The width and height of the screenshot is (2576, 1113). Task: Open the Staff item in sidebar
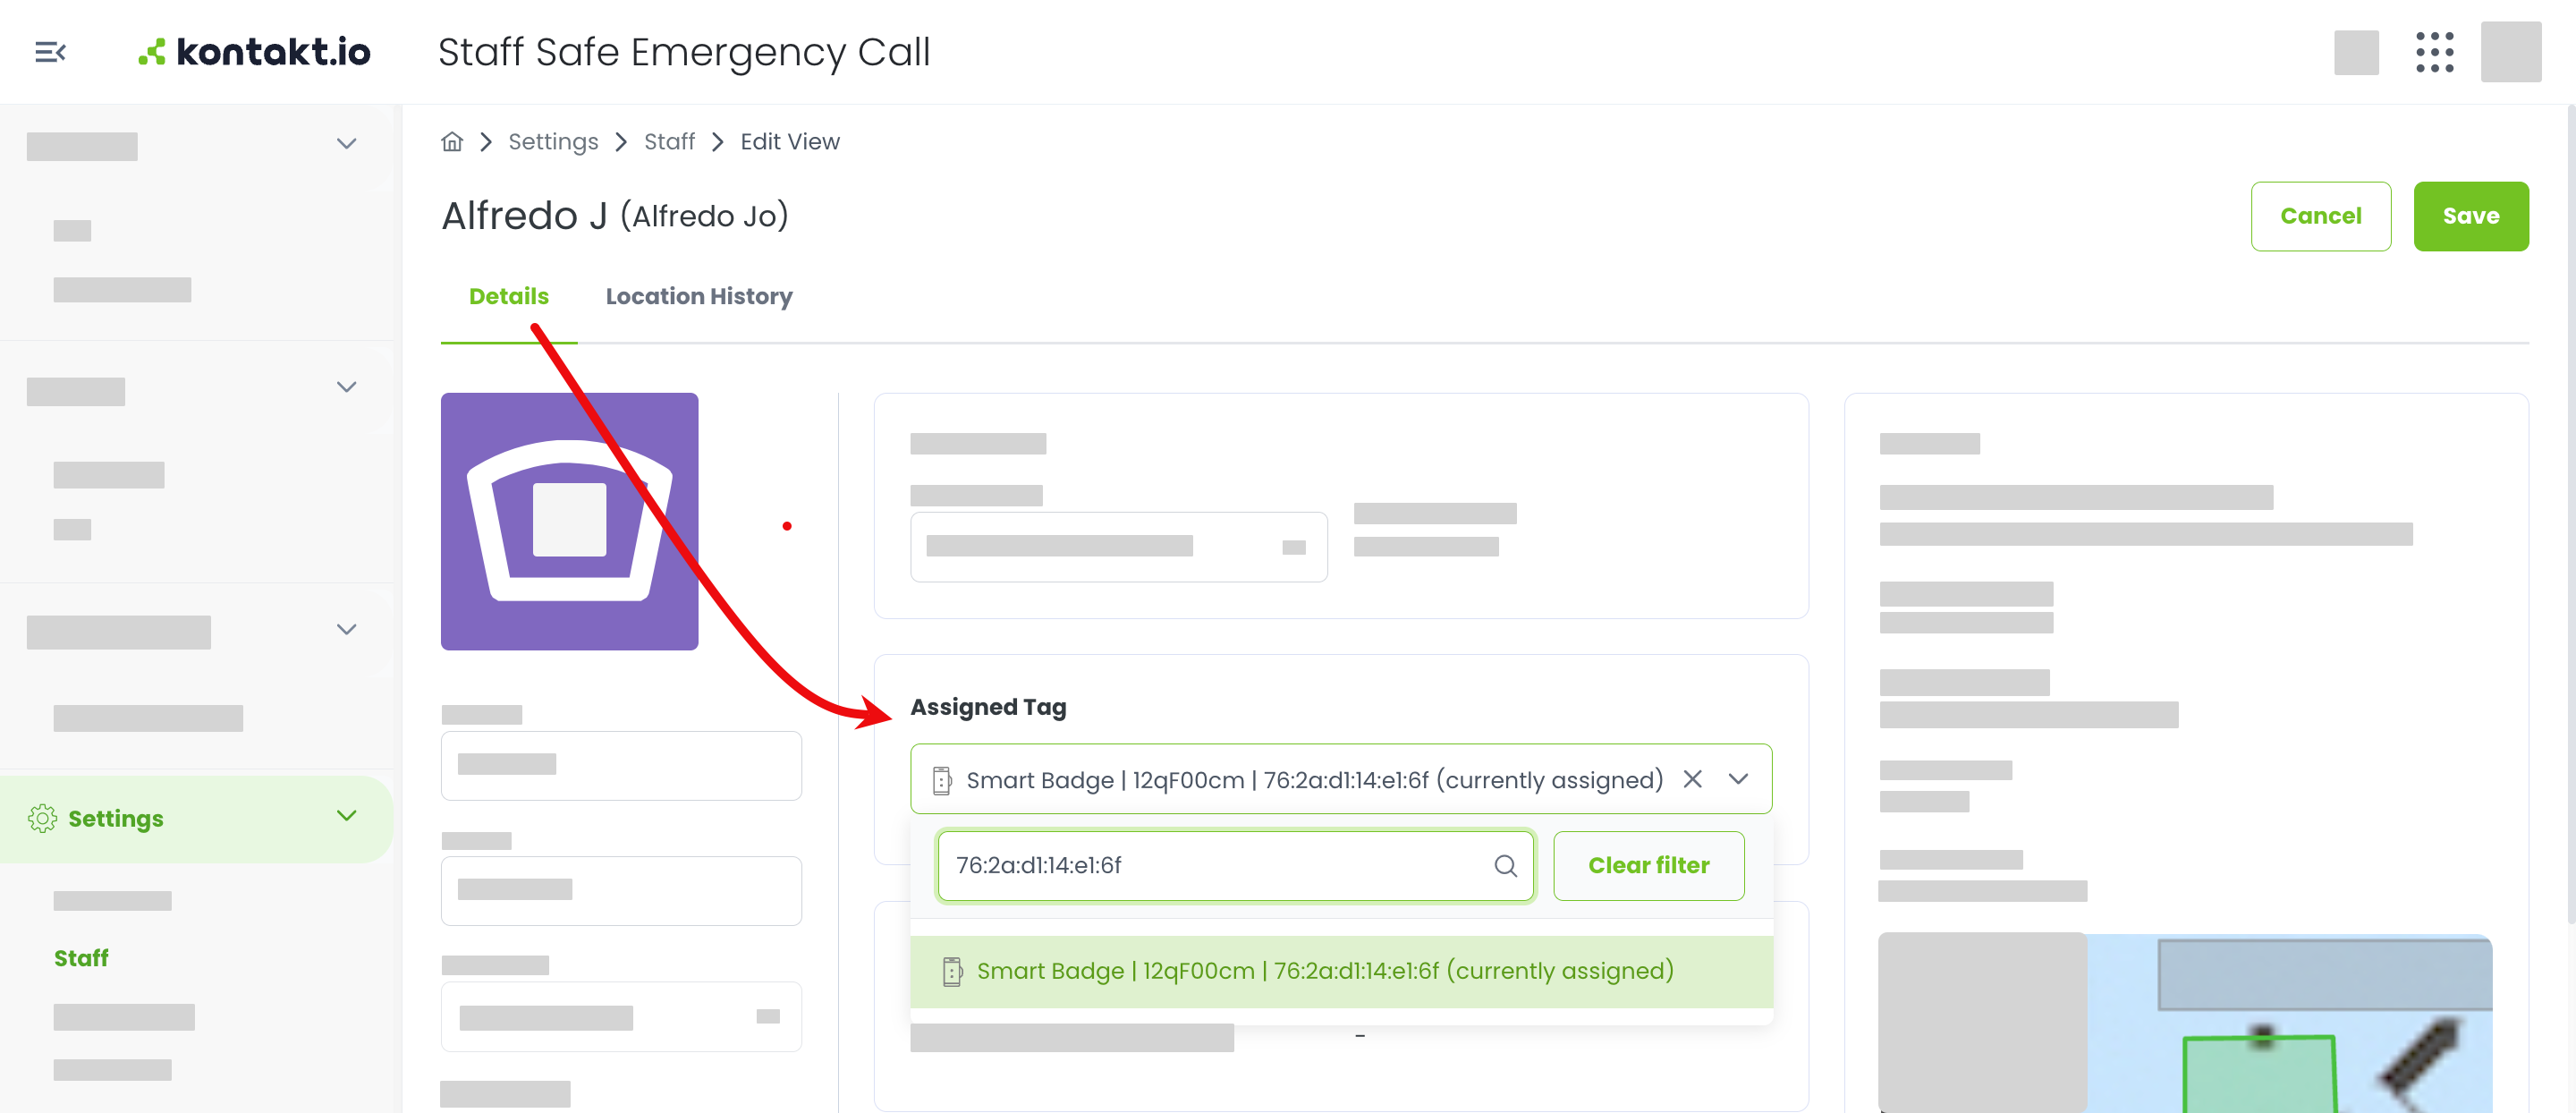click(81, 958)
